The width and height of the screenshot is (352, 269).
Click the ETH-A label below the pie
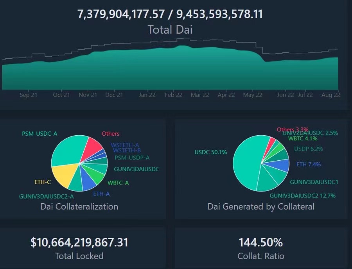(101, 193)
